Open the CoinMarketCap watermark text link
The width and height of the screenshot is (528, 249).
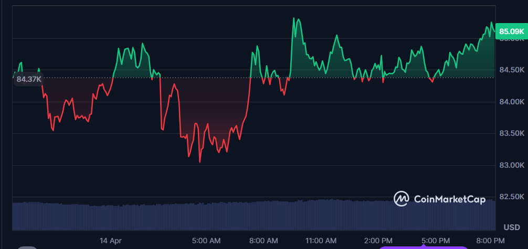[x=450, y=199]
